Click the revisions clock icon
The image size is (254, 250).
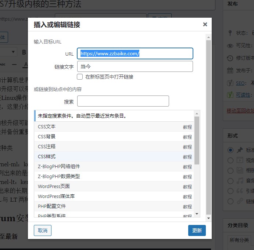230,58
